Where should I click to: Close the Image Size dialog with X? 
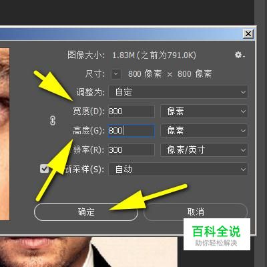point(248,34)
